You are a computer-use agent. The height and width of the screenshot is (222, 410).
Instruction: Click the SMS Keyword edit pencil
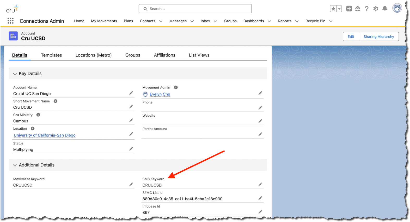260,185
